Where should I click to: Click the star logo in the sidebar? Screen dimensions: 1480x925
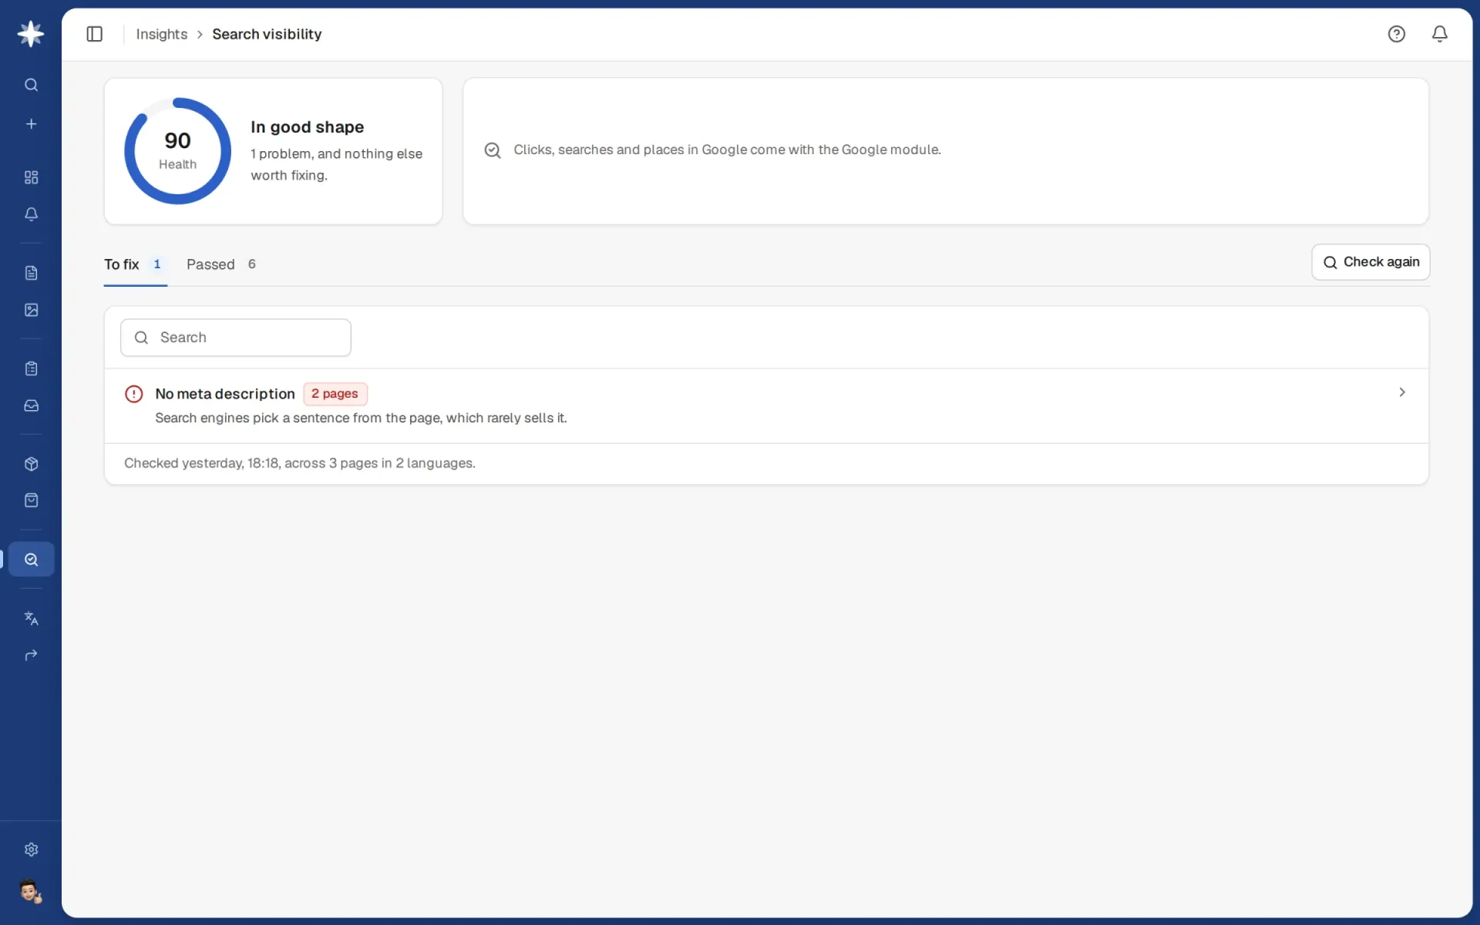(31, 34)
